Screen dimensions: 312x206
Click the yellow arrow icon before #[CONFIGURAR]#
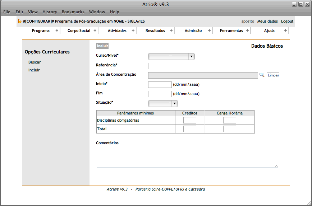point(20,22)
